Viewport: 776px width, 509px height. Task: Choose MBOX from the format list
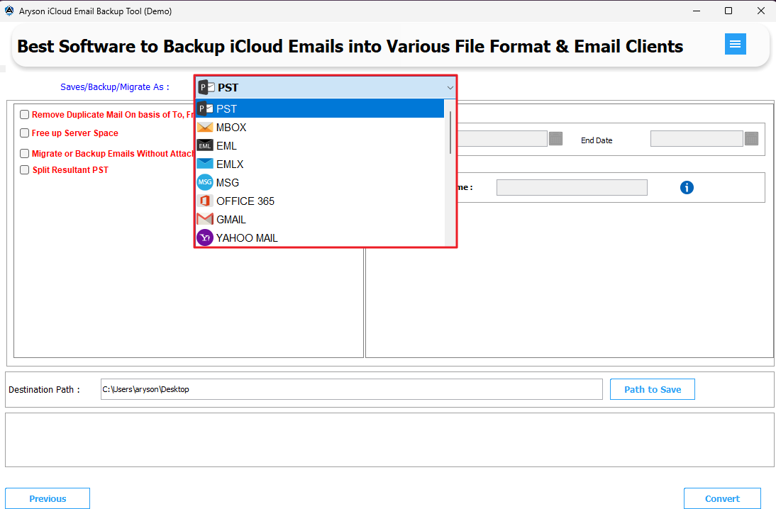(x=320, y=127)
